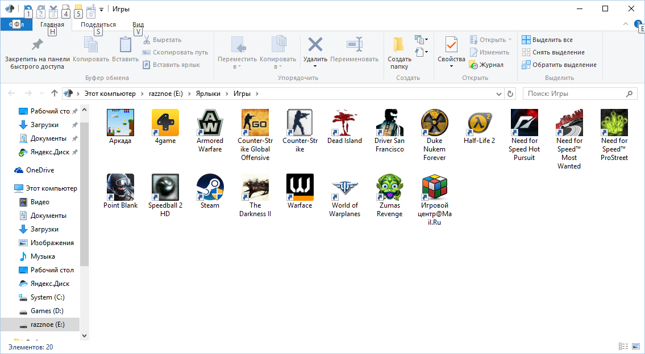Screen dimensions: 645x354
Task: Switch to details view in status bar
Action: click(x=623, y=347)
